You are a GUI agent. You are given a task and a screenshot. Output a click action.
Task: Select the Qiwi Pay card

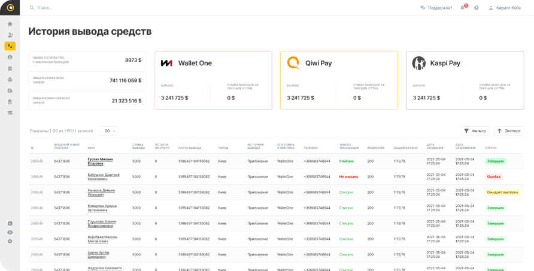[339, 80]
